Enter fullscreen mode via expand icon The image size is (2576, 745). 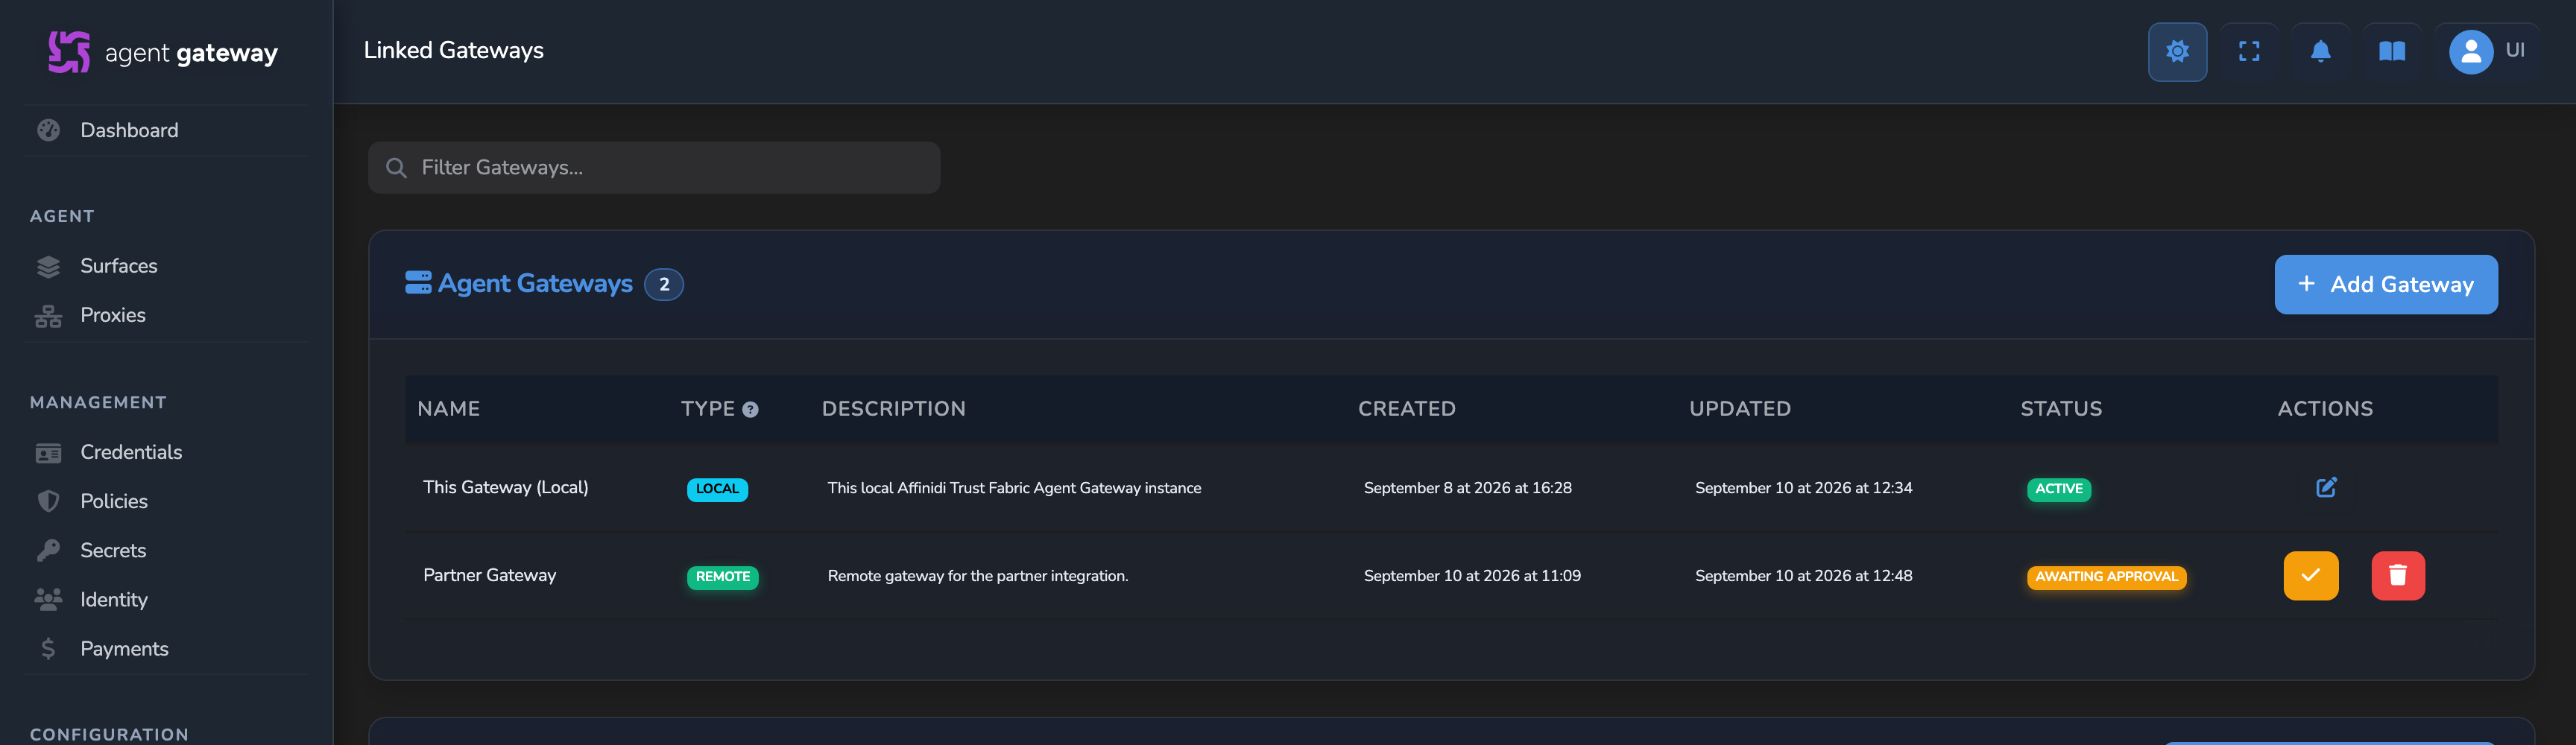[2249, 51]
